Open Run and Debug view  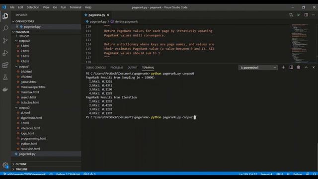pos(5,53)
